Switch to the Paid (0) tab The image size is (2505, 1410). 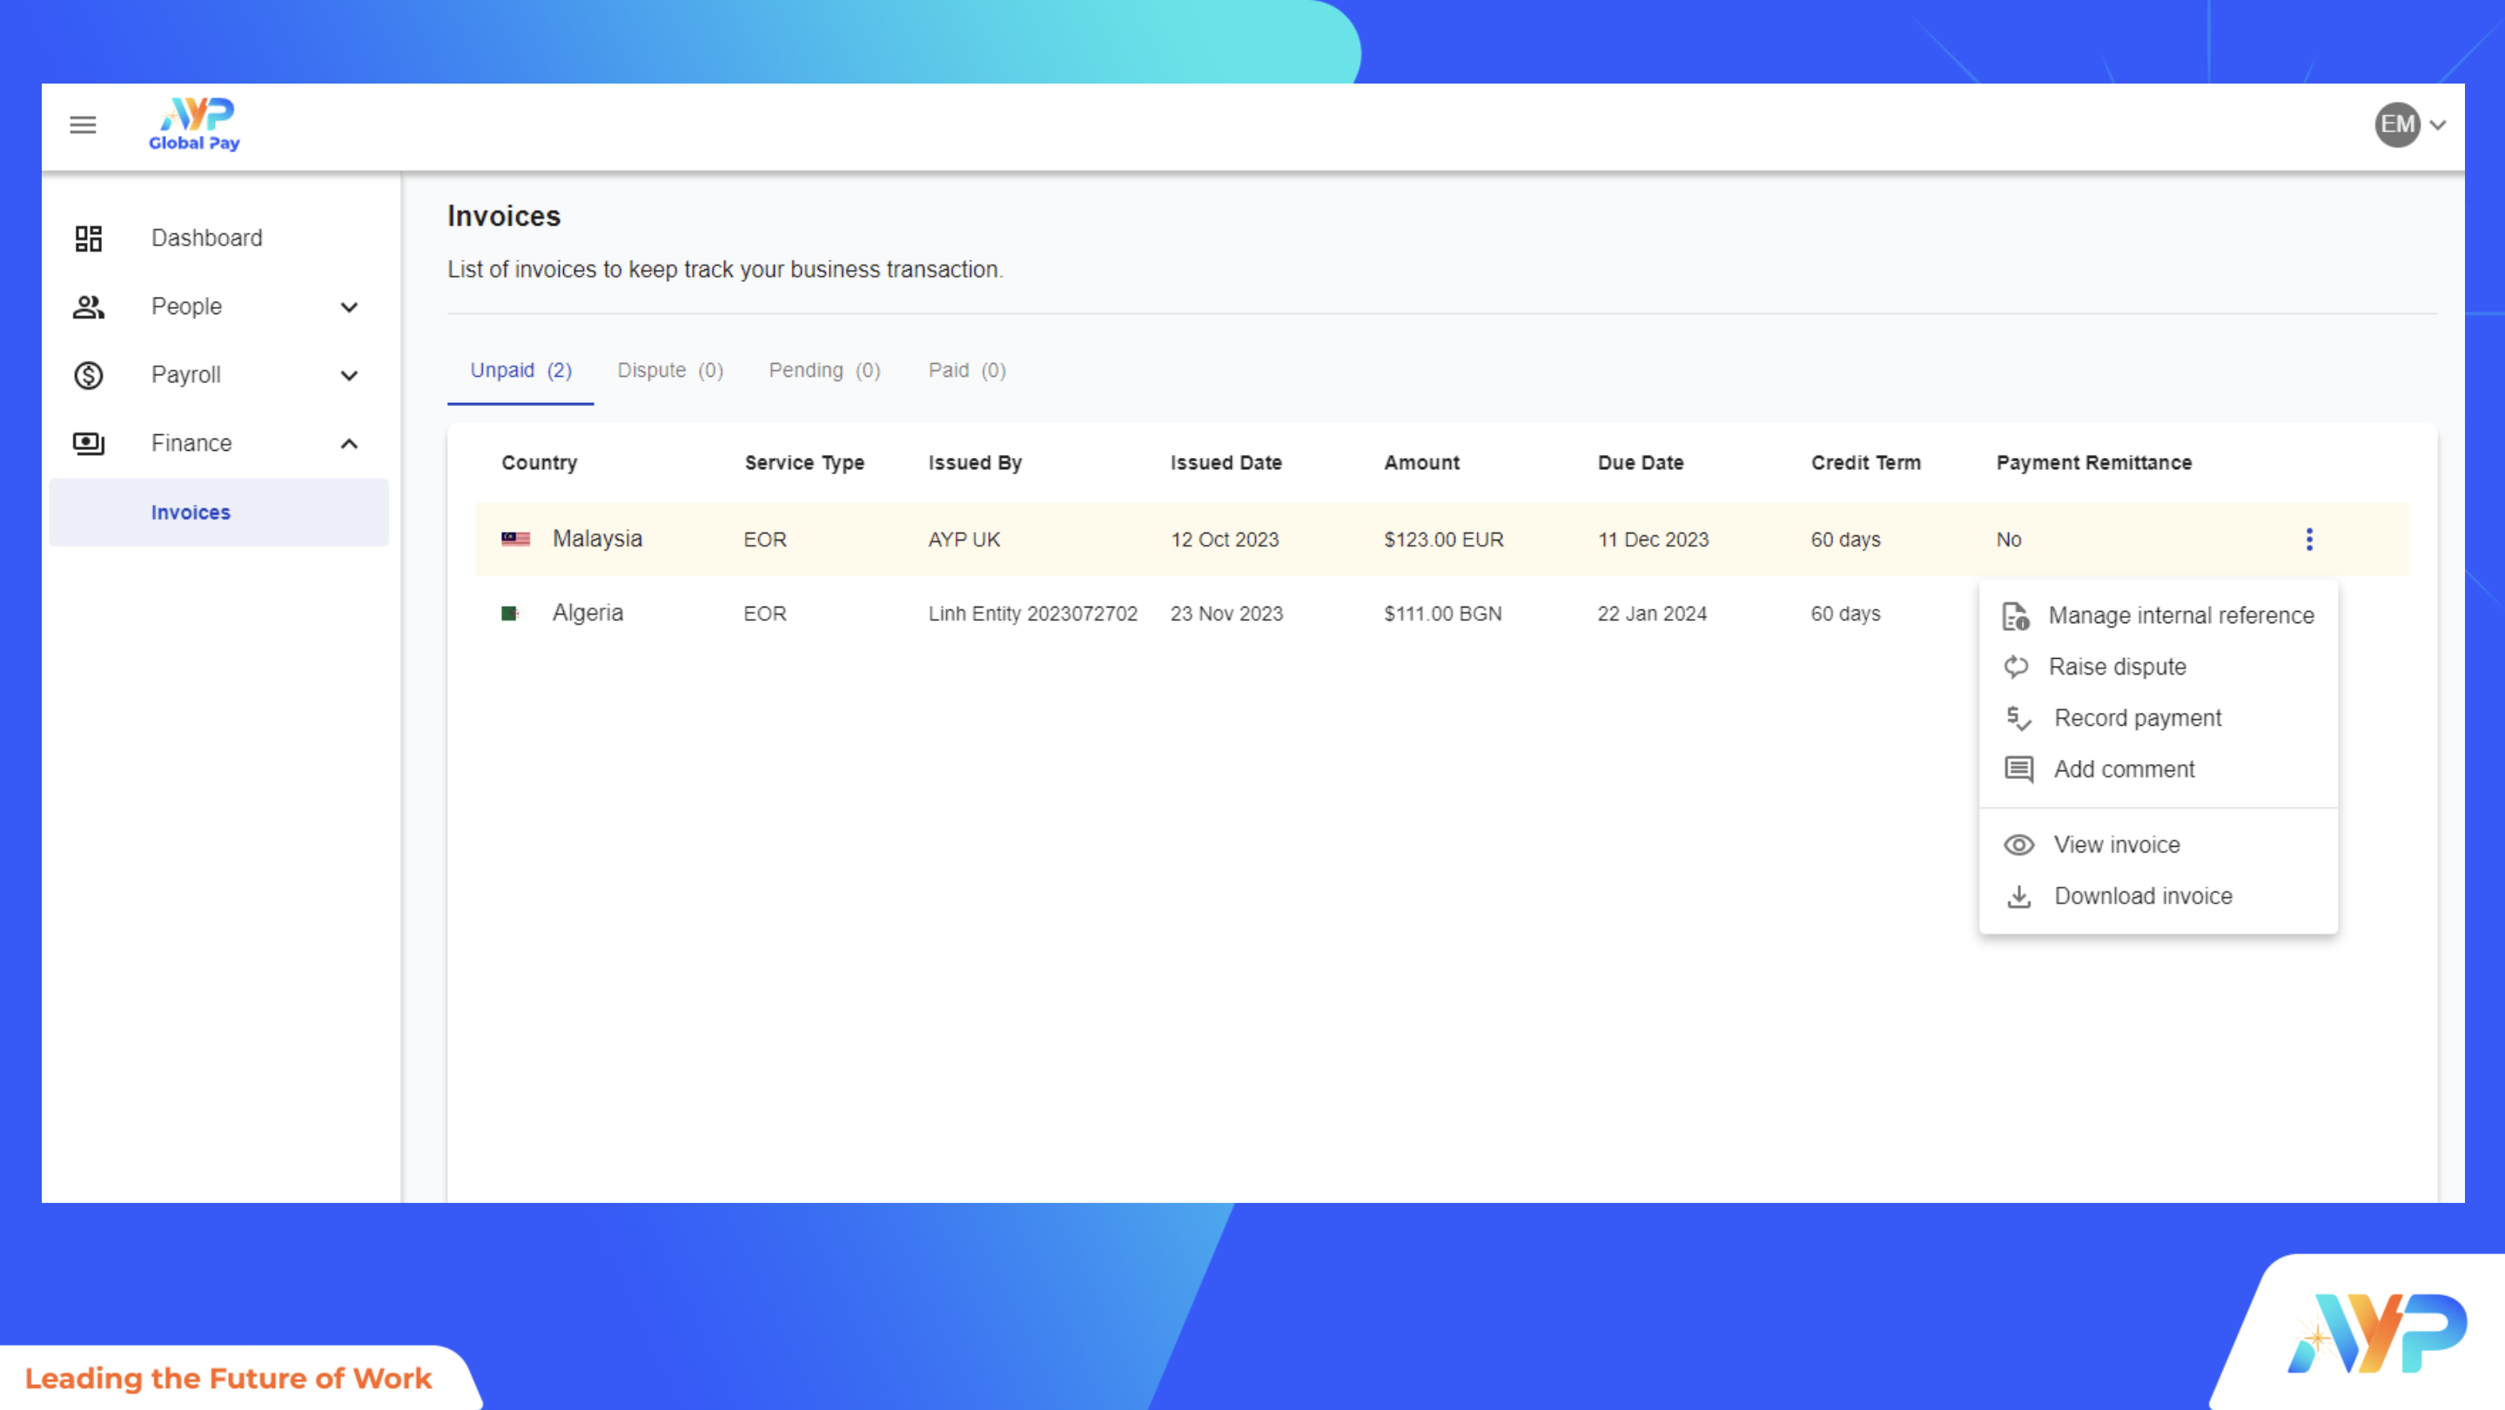click(x=967, y=371)
